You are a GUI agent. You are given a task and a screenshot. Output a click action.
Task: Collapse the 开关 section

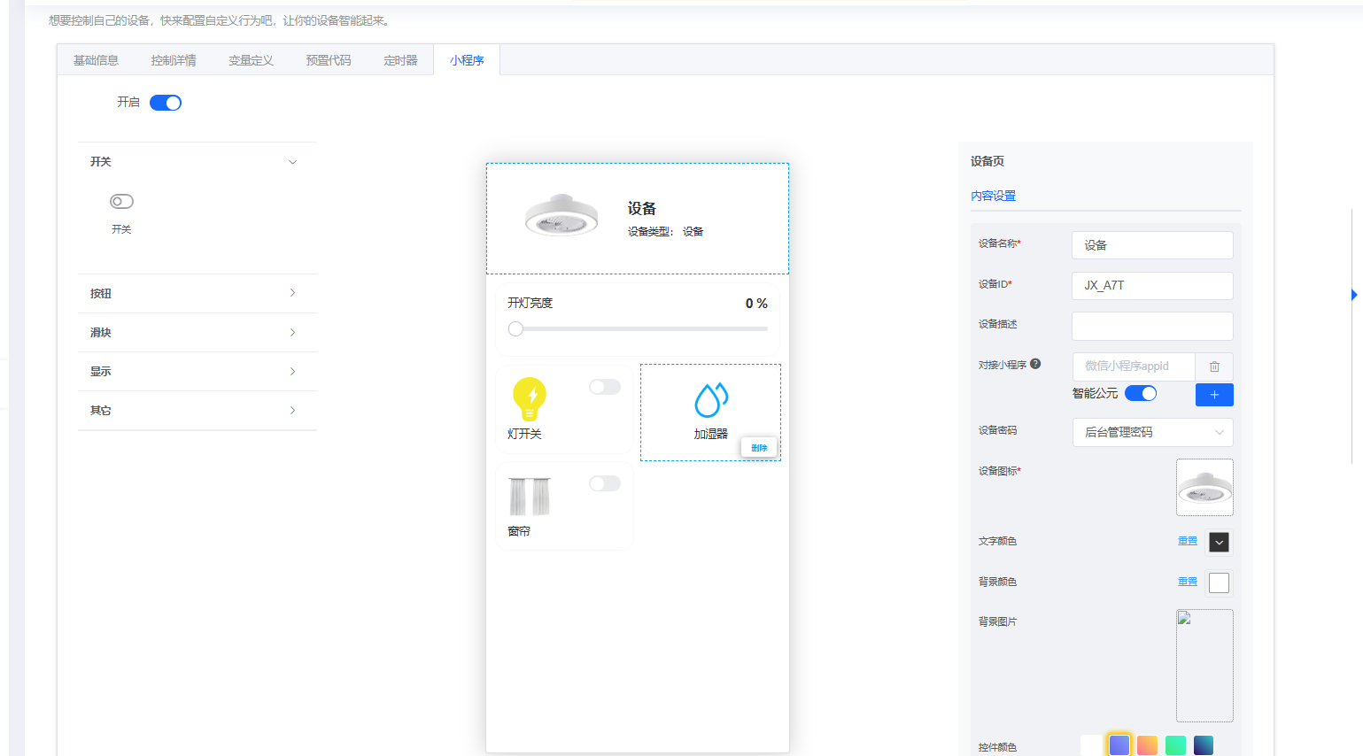(292, 161)
